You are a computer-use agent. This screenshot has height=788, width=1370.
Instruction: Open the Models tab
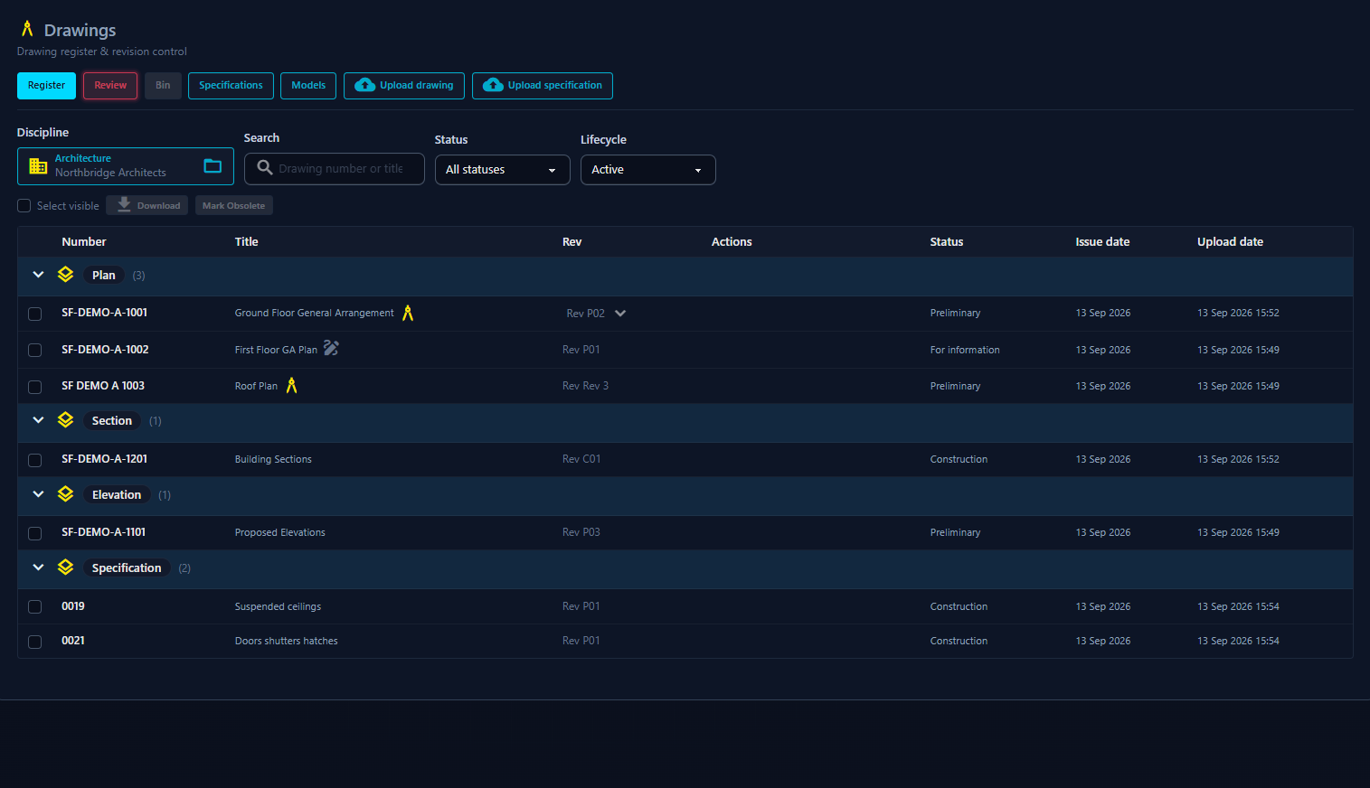point(308,86)
